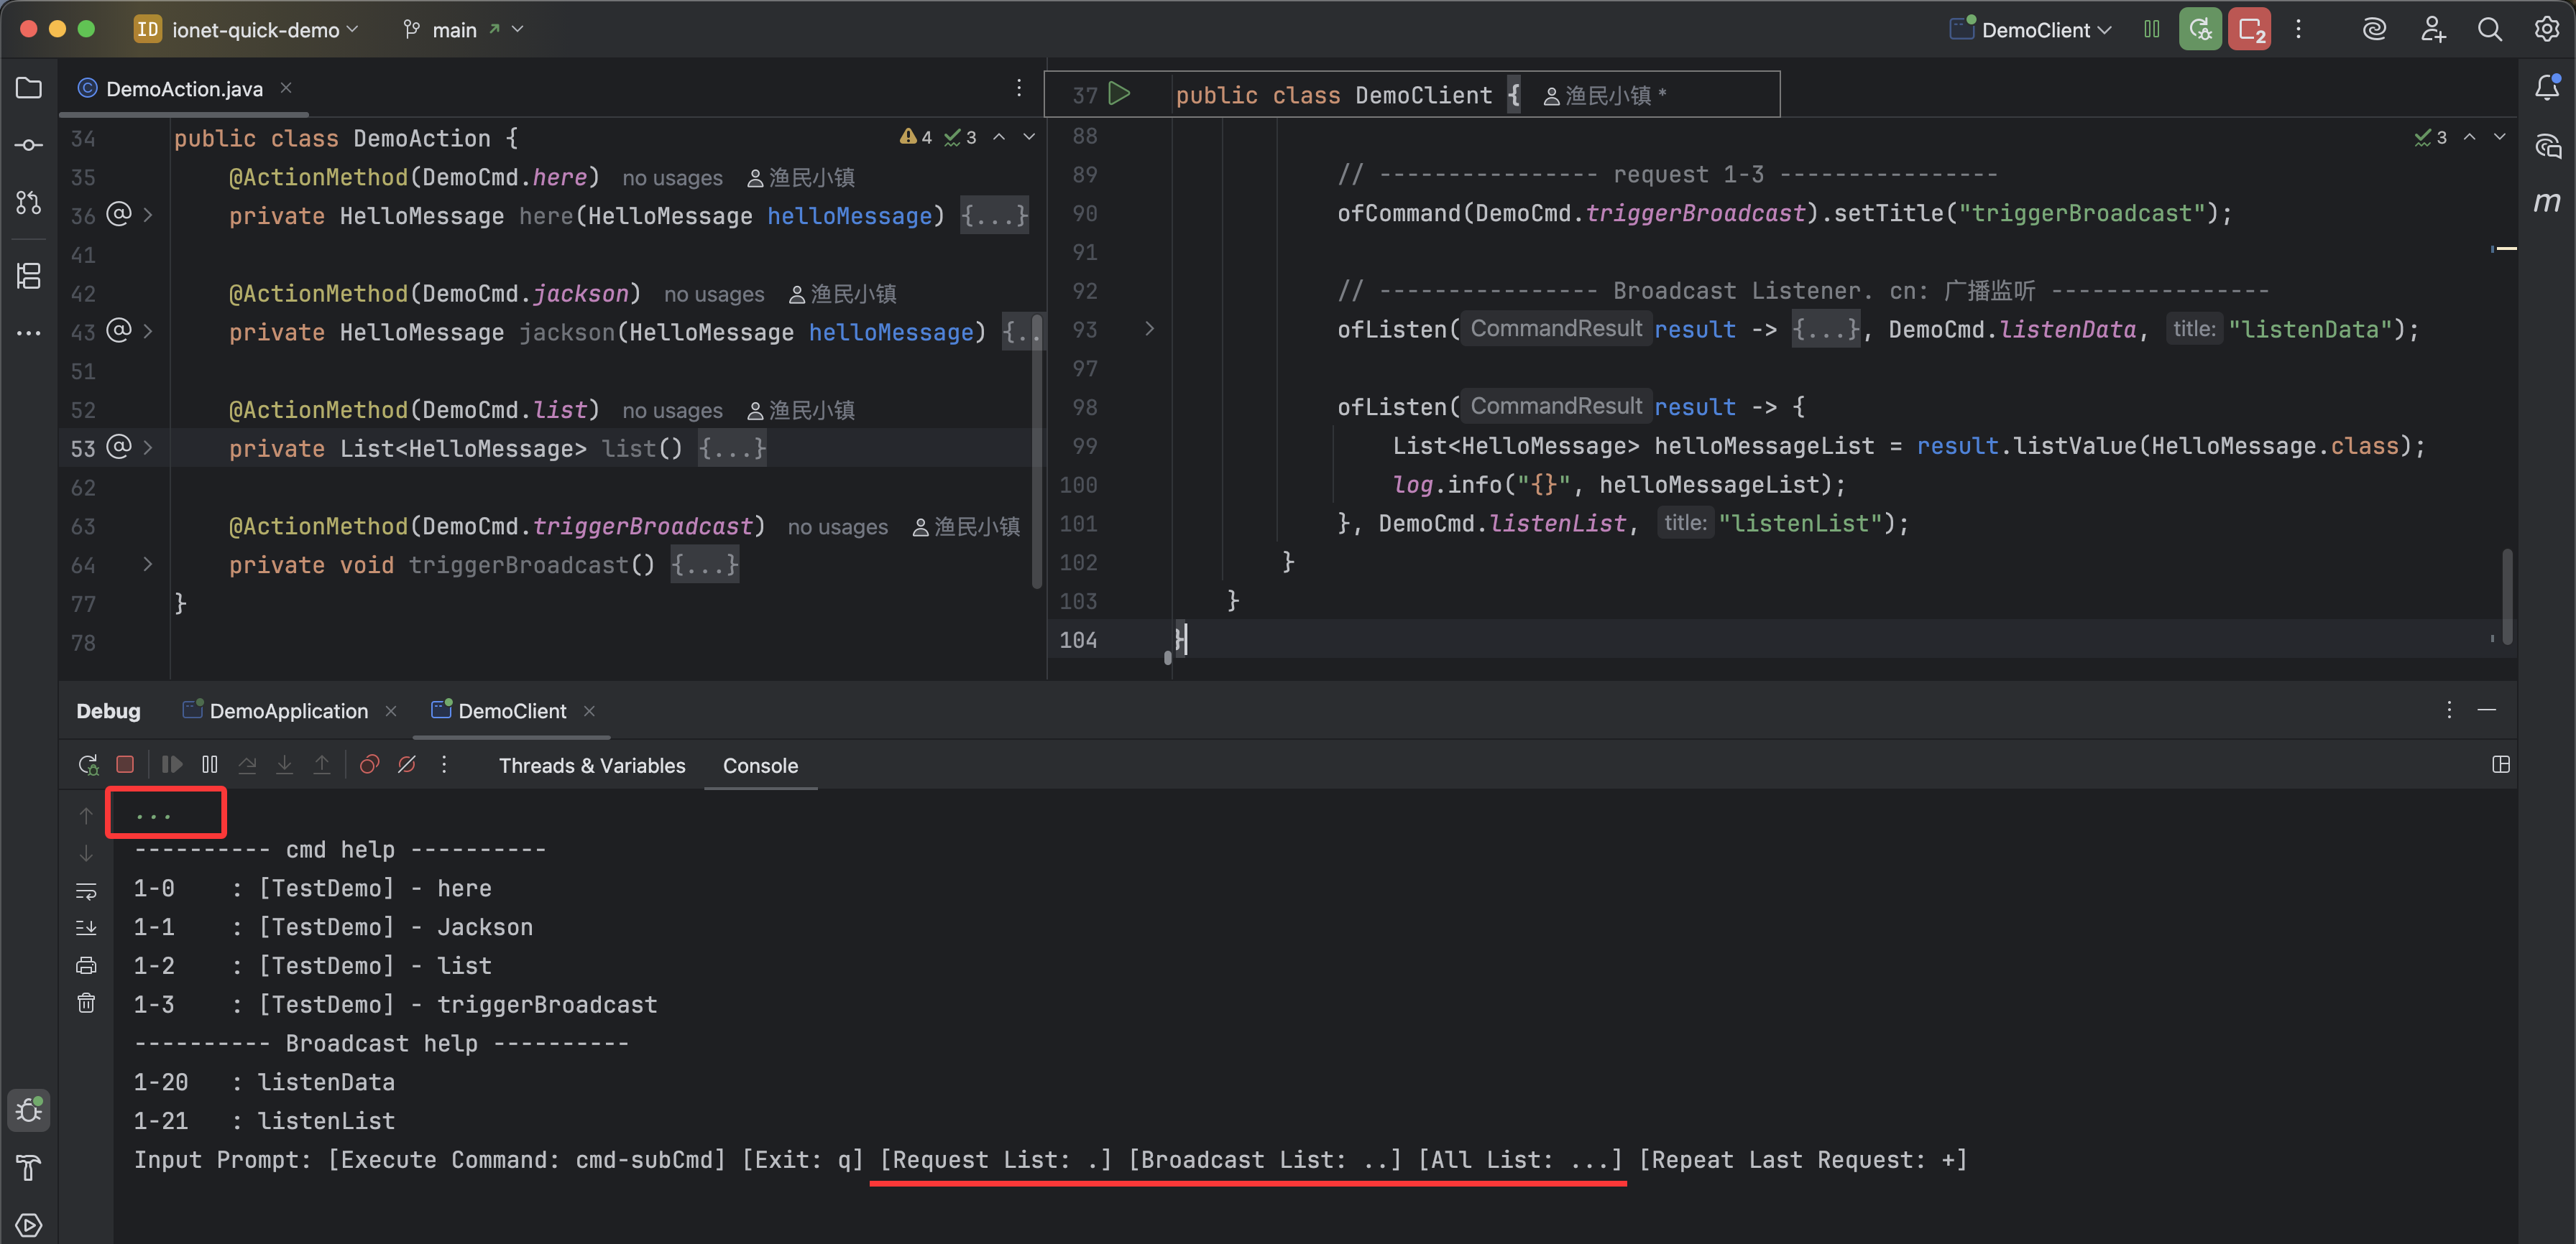
Task: Open View Breakpoints icon
Action: [x=369, y=766]
